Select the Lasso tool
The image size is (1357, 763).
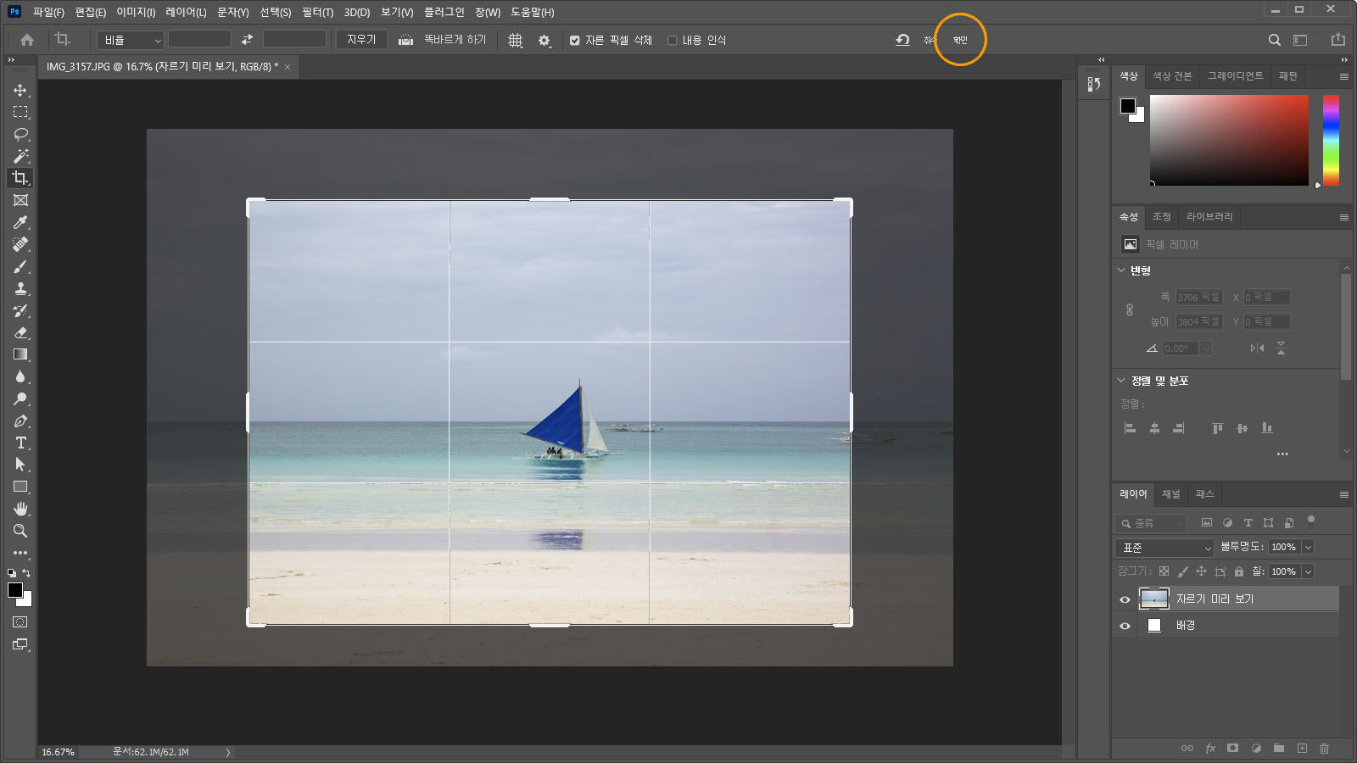(x=20, y=134)
